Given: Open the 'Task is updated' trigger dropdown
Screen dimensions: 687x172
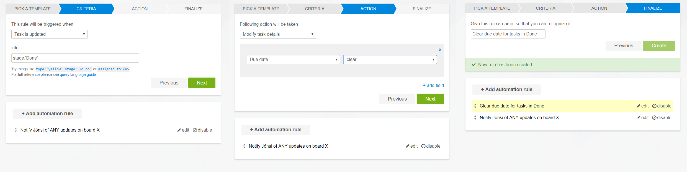Looking at the screenshot, I should coord(49,34).
